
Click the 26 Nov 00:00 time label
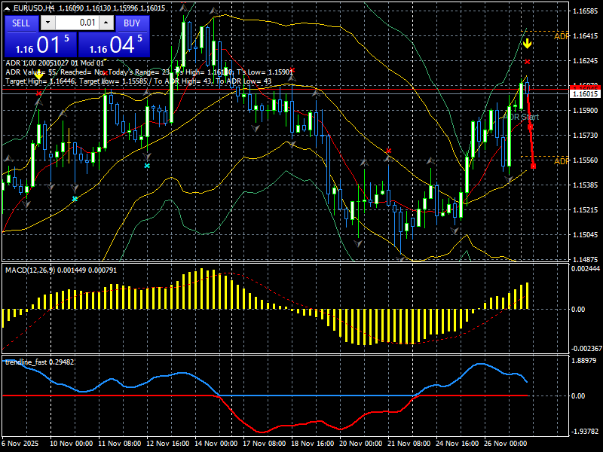pos(505,443)
